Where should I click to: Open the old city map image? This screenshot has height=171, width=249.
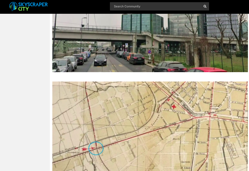point(150,126)
